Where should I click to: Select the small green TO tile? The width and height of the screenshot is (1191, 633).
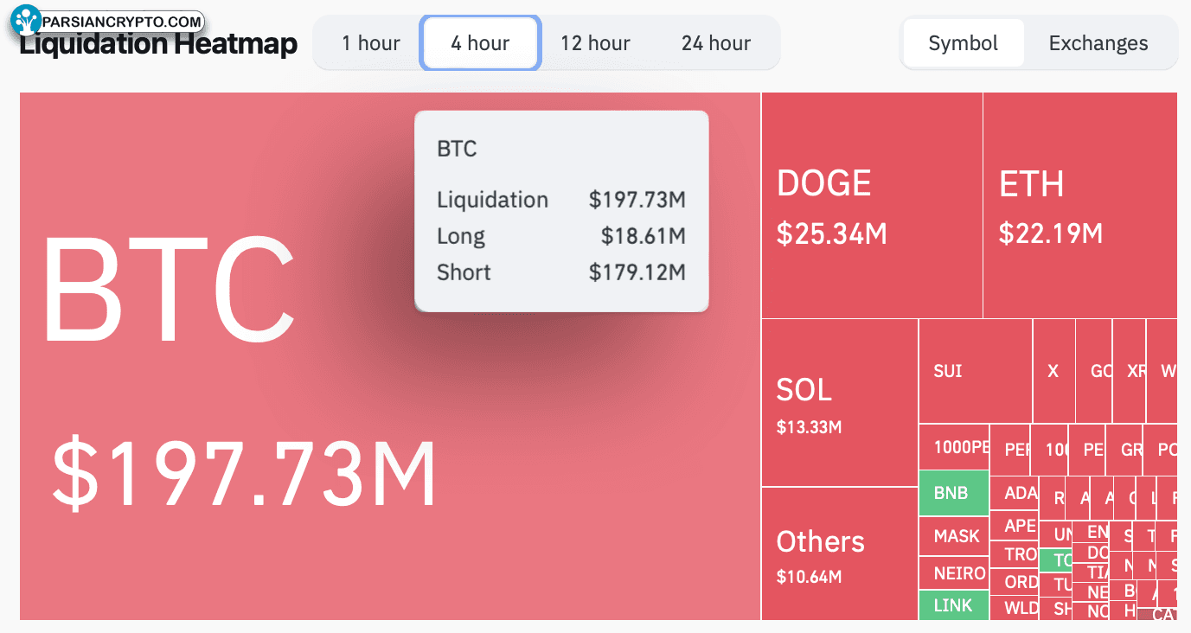(x=1056, y=560)
